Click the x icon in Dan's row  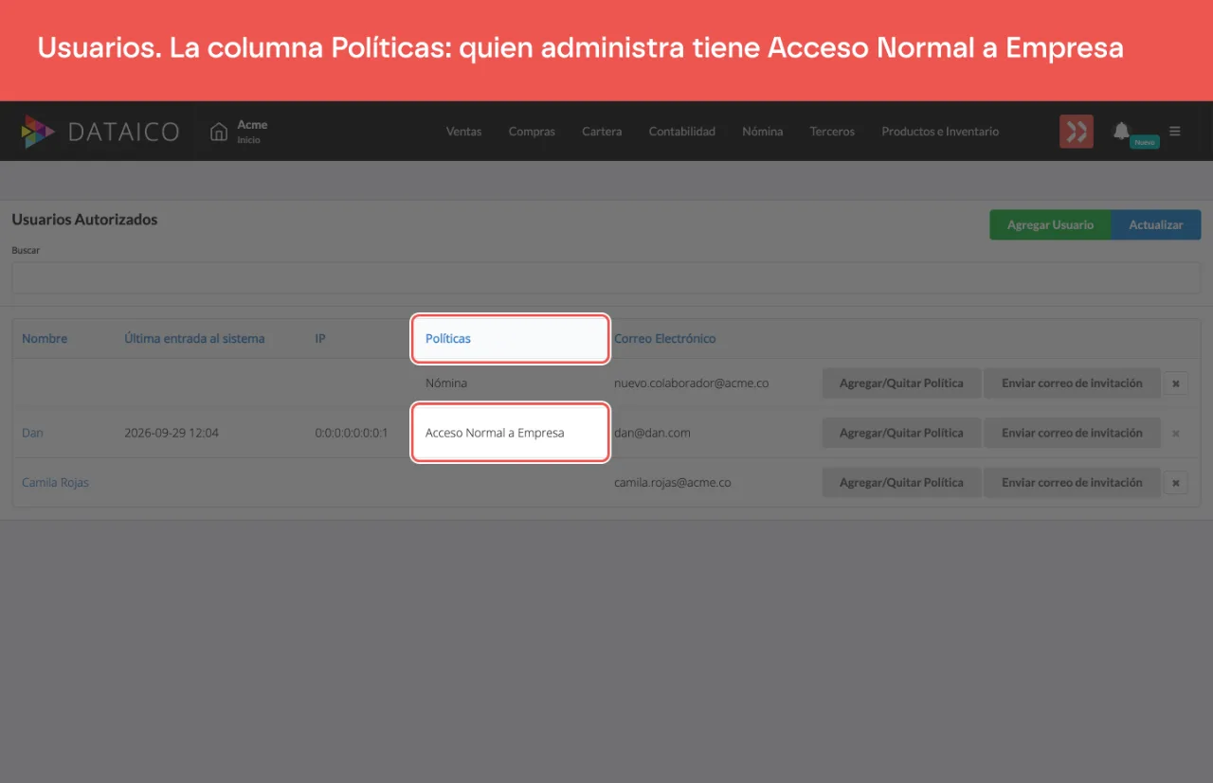[1175, 434]
